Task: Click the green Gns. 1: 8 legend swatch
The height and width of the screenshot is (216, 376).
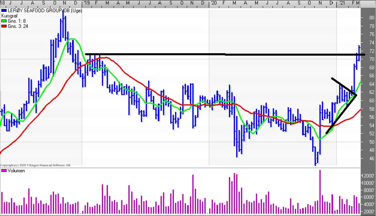Action: pyautogui.click(x=4, y=21)
